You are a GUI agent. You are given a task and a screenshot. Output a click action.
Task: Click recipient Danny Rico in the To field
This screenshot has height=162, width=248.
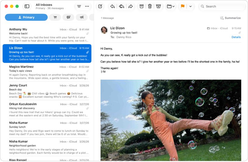tap(124, 37)
